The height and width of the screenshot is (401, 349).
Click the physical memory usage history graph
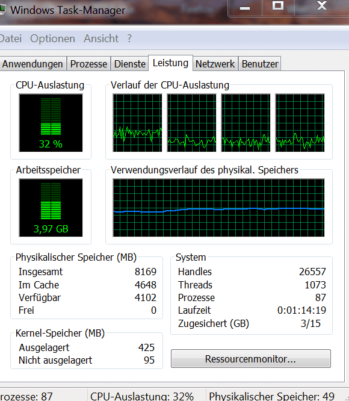(218, 208)
